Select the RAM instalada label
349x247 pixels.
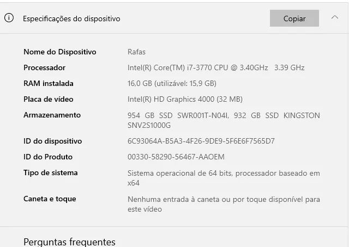point(48,84)
